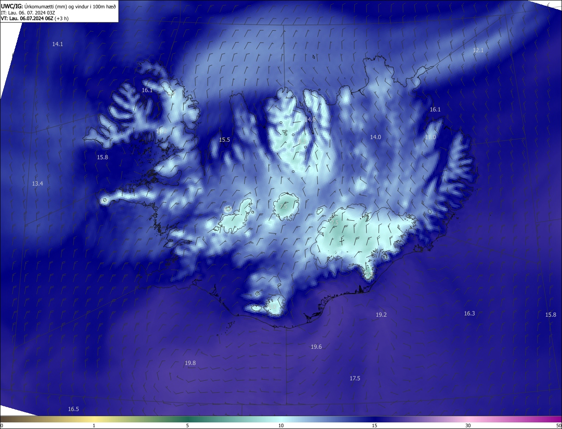Image resolution: width=562 pixels, height=429 pixels.
Task: Click the 12.1 value on the cloud band
Action: click(478, 50)
